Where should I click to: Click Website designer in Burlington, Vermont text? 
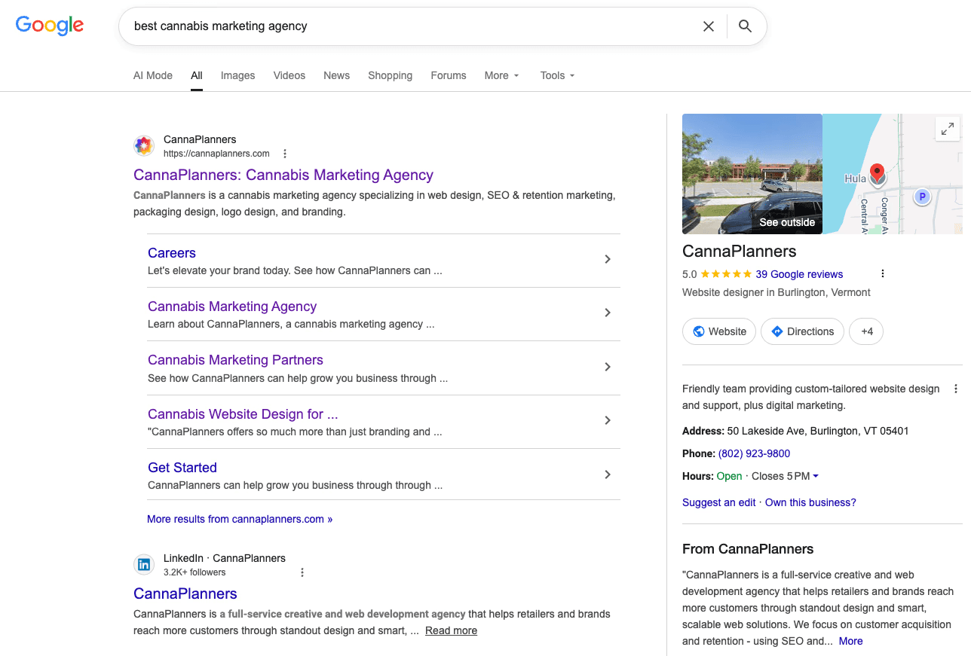776,292
